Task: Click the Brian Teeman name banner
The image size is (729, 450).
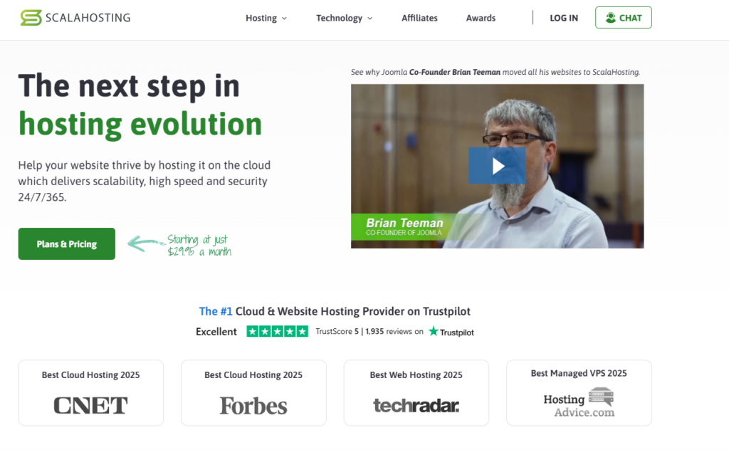Action: (x=404, y=226)
